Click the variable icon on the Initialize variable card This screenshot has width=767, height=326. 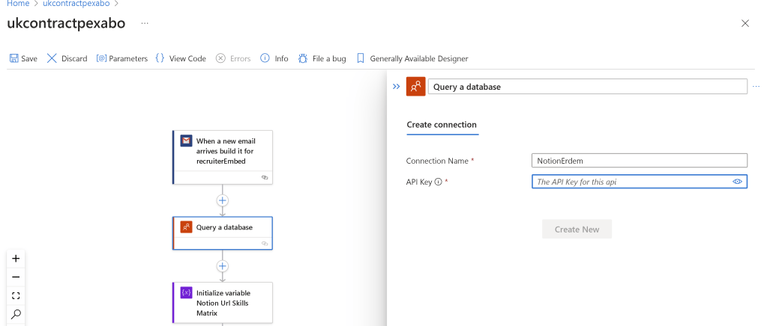pos(186,293)
